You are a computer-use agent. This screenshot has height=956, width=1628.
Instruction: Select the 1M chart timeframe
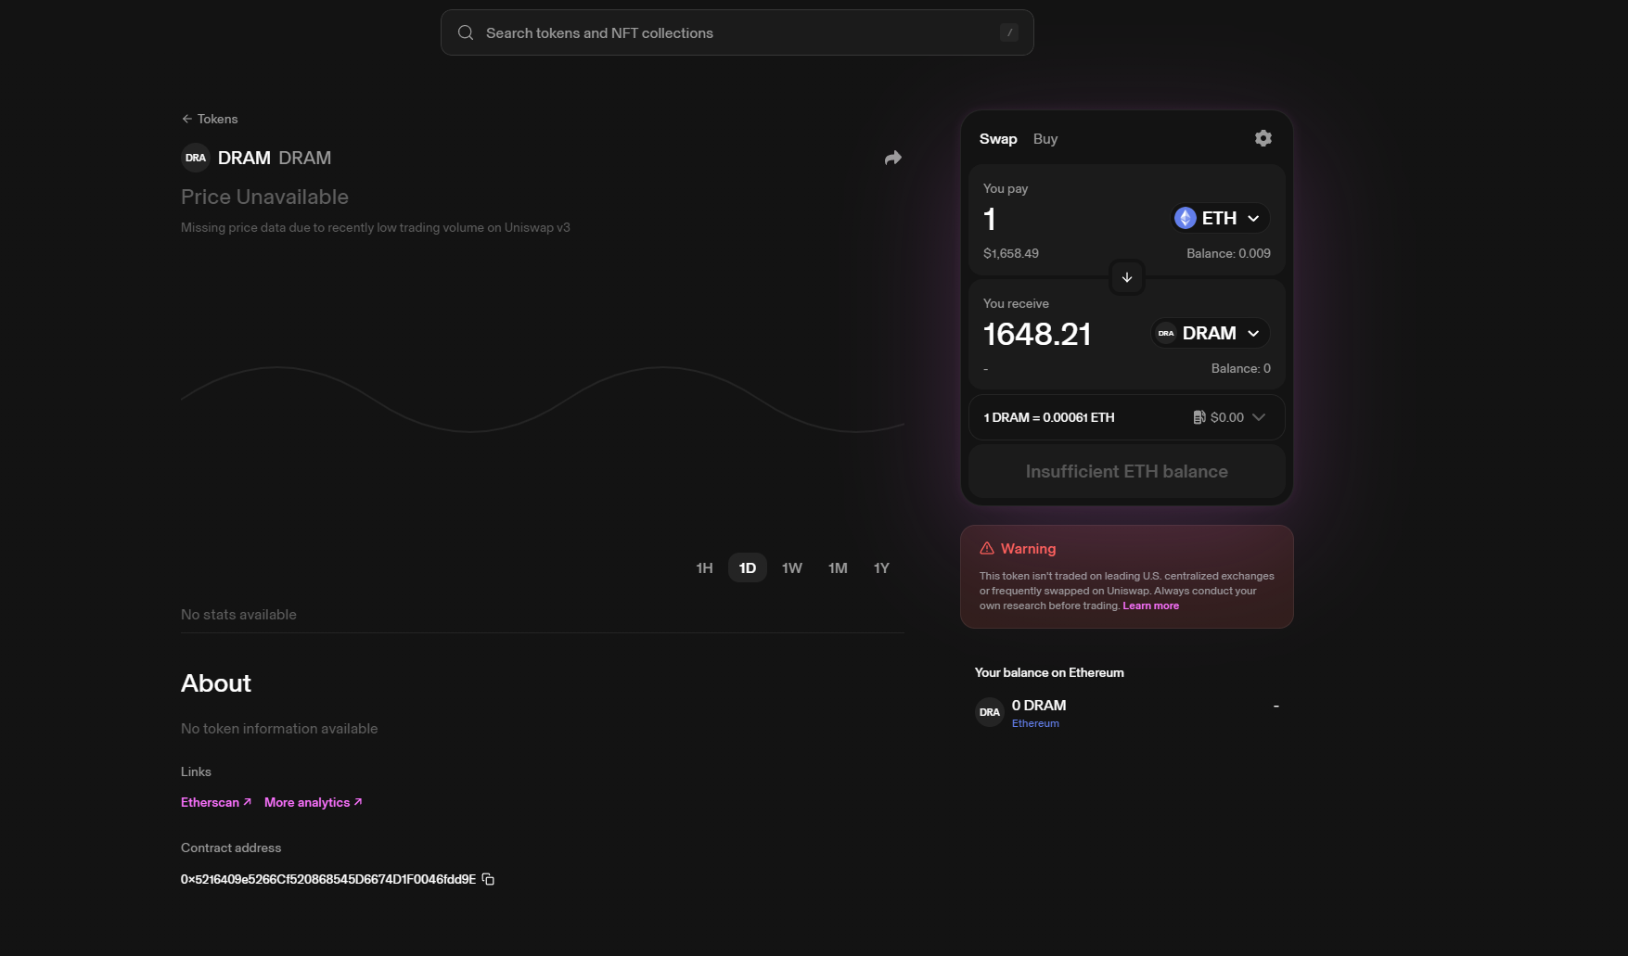837,567
